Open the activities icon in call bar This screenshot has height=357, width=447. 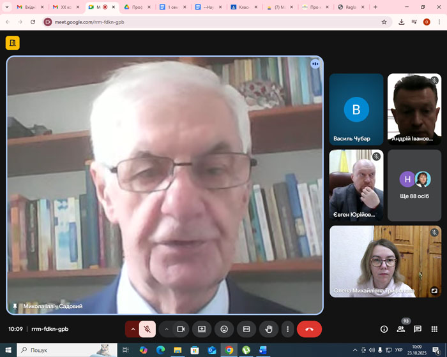click(434, 329)
